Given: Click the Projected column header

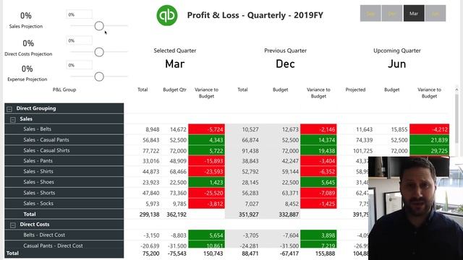Looking at the screenshot, I should [x=355, y=90].
